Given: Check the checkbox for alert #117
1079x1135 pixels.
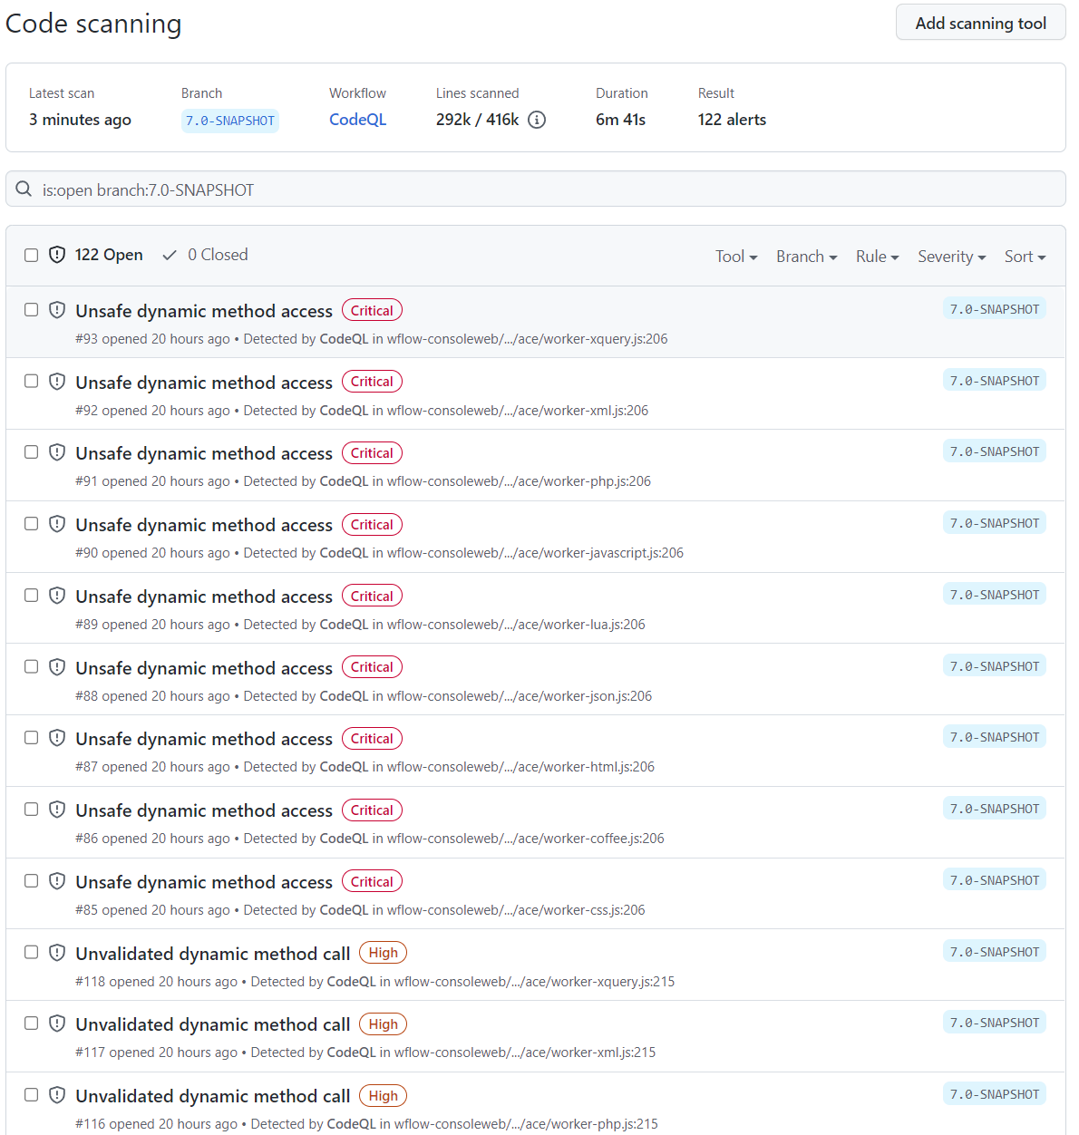Looking at the screenshot, I should click(31, 1023).
